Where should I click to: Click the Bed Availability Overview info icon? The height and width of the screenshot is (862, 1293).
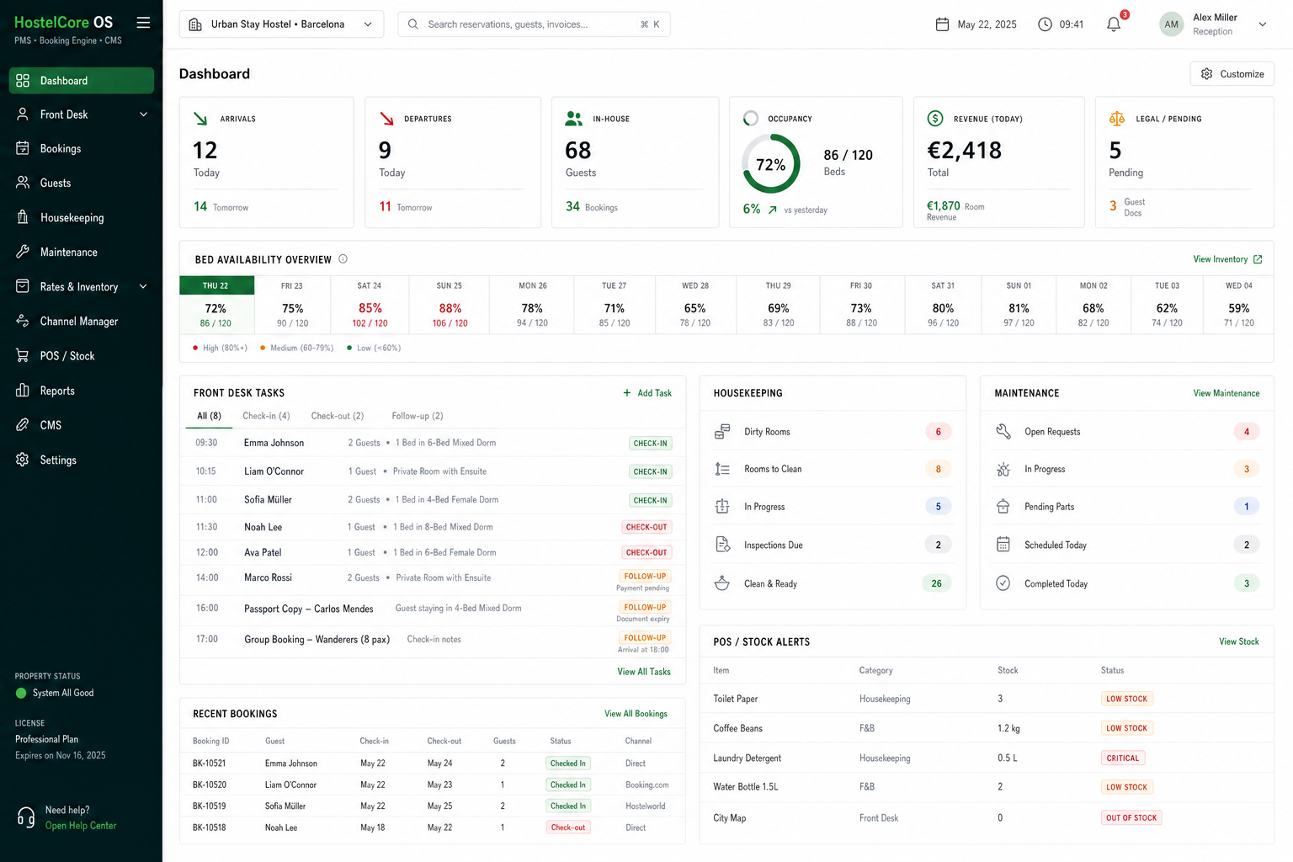click(x=343, y=259)
